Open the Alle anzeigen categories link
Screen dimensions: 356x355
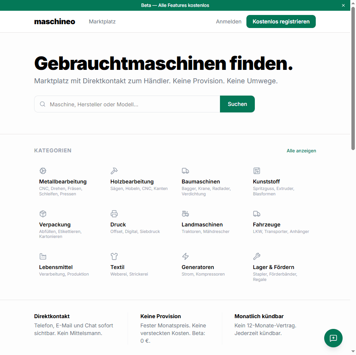[301, 151]
